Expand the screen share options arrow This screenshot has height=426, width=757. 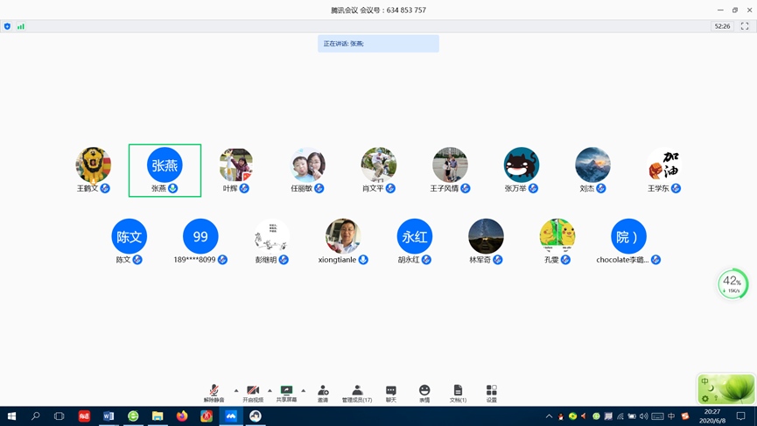coord(304,390)
